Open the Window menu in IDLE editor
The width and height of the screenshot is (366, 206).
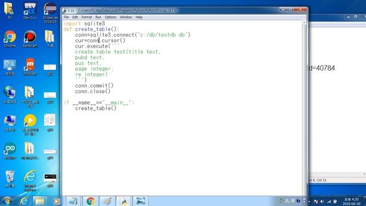[x=126, y=17]
